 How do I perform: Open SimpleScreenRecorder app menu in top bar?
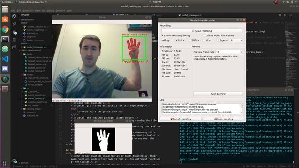[x=31, y=2]
